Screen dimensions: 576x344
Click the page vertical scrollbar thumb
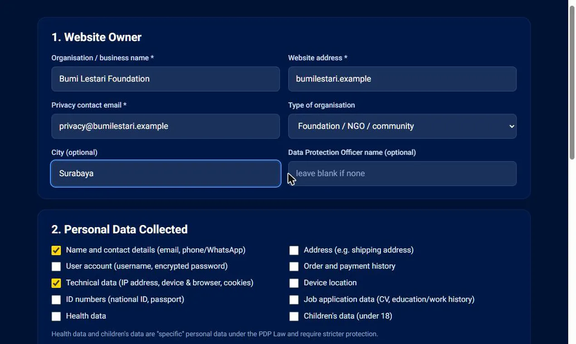572,82
